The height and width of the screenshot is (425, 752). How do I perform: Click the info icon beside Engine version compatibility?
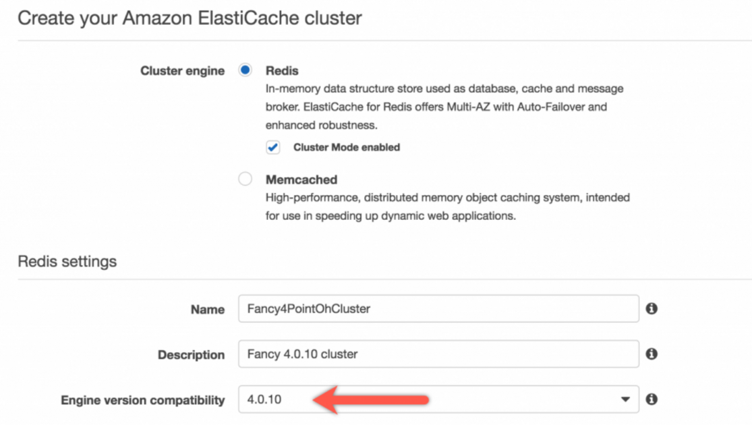pyautogui.click(x=652, y=399)
